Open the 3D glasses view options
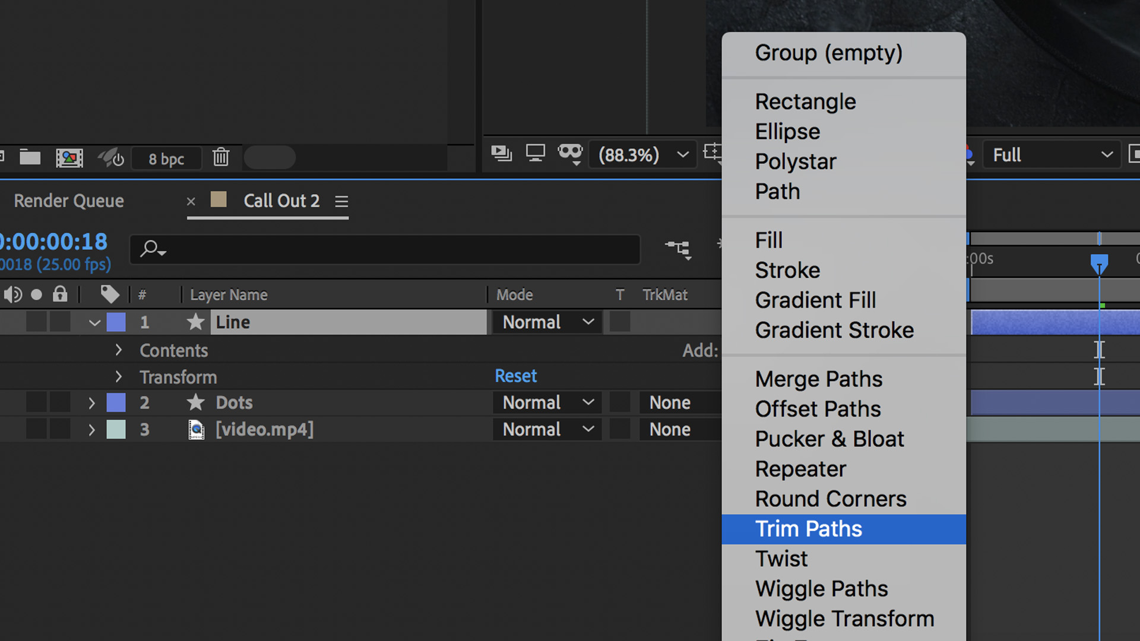Viewport: 1140px width, 641px height. point(570,153)
